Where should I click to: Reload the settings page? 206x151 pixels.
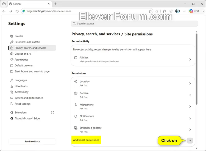(x=17, y=11)
